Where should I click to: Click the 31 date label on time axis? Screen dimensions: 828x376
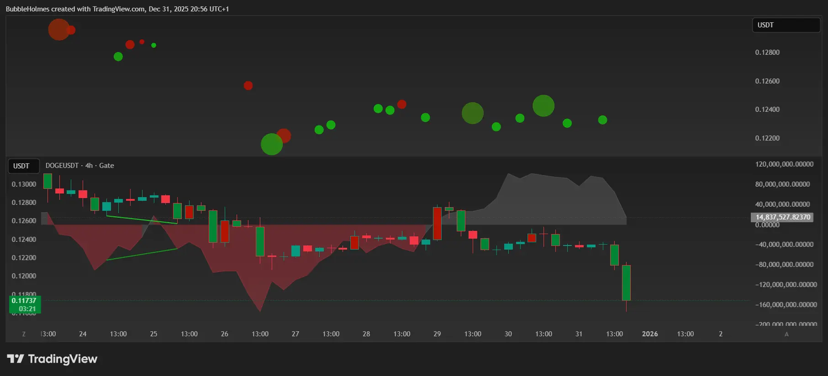pos(579,334)
